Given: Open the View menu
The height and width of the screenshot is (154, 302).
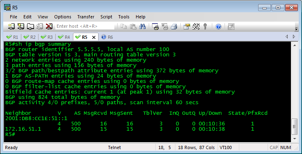Looking at the screenshot, I should pyautogui.click(x=43, y=17).
